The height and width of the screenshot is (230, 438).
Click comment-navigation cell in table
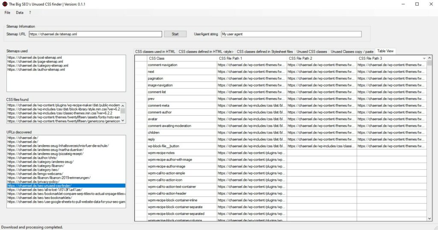tap(182, 65)
